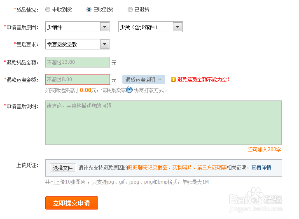Click the 退款运费金额 input field
The width and height of the screenshot is (299, 219).
[77, 79]
